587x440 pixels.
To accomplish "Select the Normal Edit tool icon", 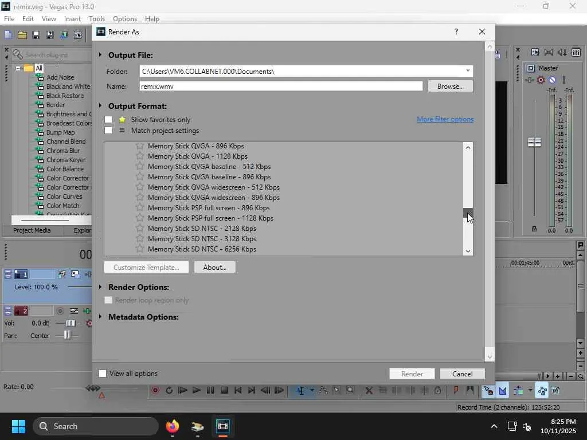I will coord(300,391).
